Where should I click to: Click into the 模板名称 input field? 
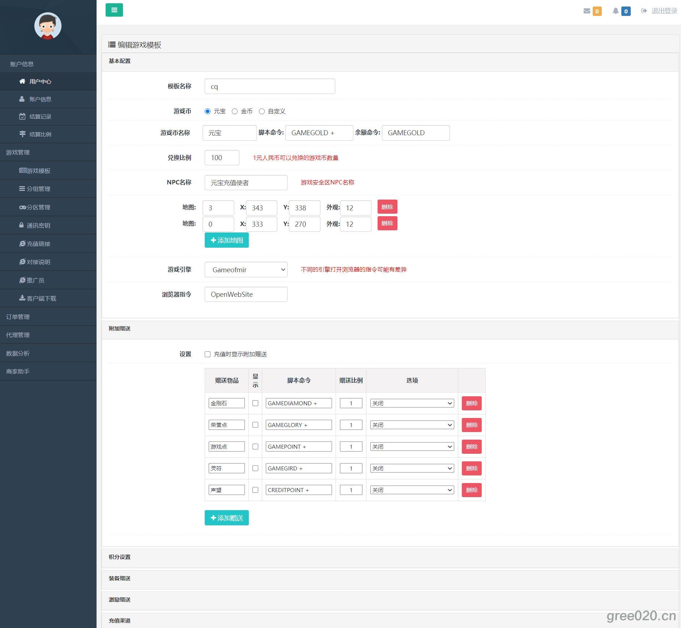[270, 86]
